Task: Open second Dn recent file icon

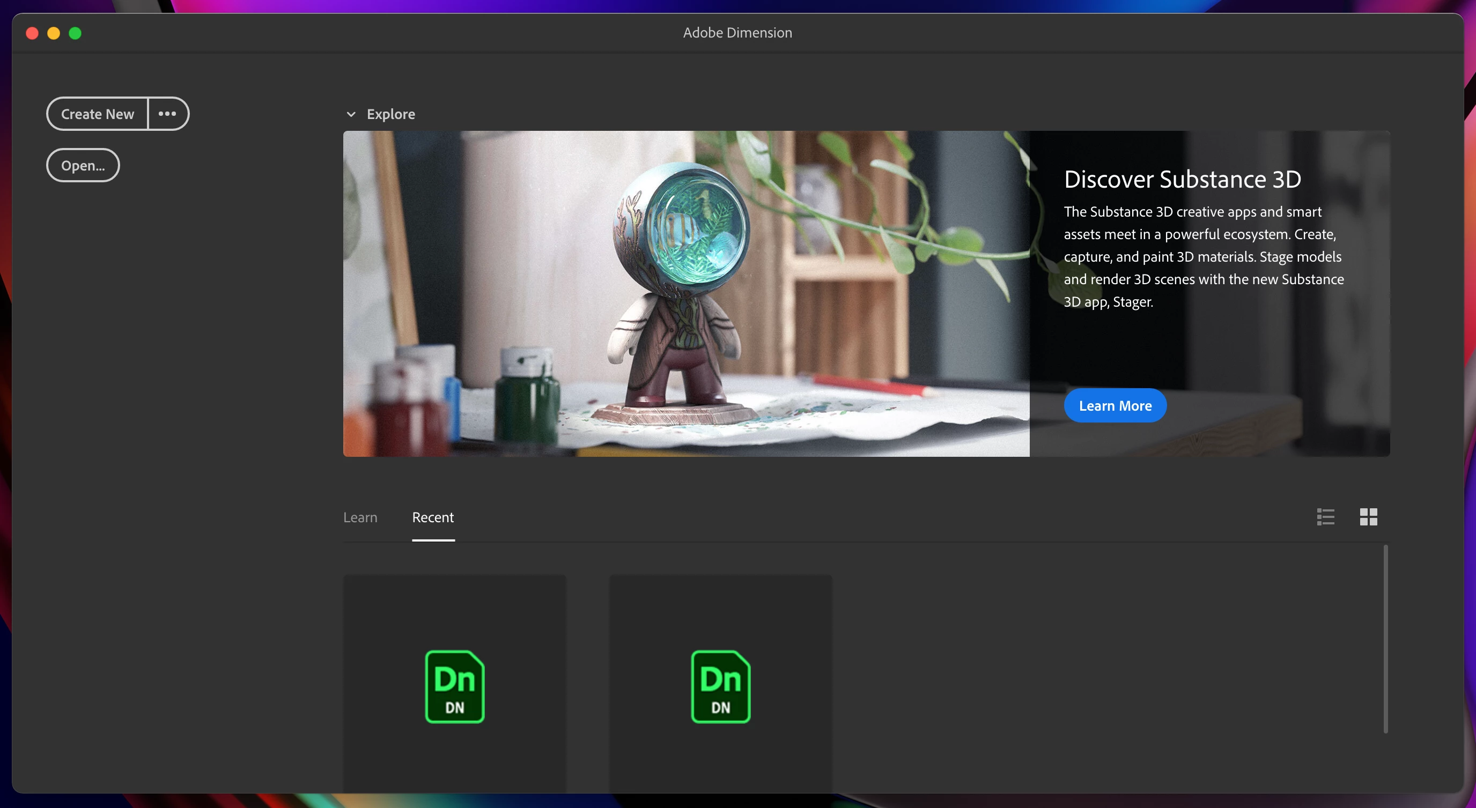Action: coord(720,687)
